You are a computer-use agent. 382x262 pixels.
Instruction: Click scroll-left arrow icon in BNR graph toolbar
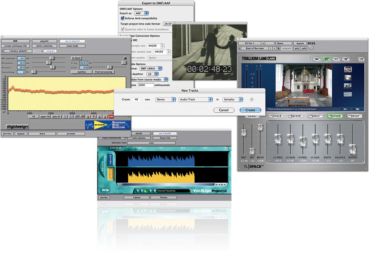point(65,116)
